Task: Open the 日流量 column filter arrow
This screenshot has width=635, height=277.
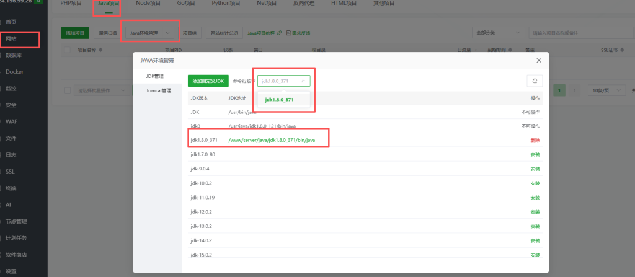Action: [x=476, y=50]
